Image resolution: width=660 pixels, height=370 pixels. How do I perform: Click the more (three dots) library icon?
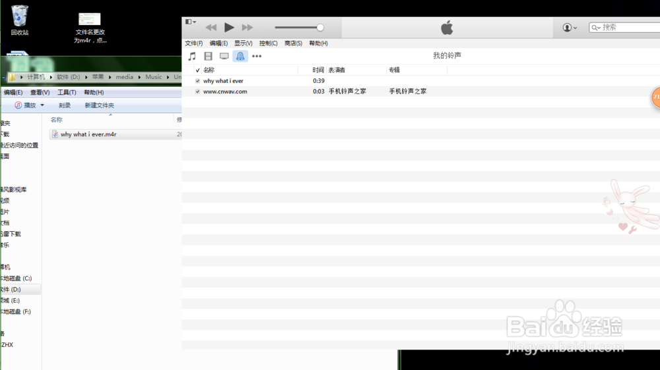[257, 56]
